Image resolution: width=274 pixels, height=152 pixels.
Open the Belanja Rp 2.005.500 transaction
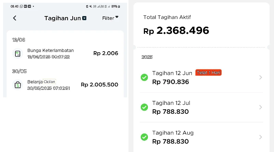click(65, 85)
